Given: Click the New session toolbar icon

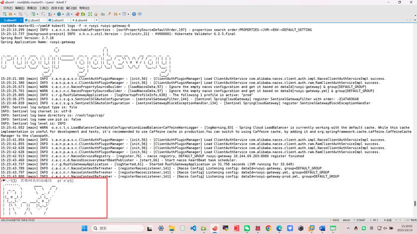Looking at the screenshot, I should click(5, 14).
